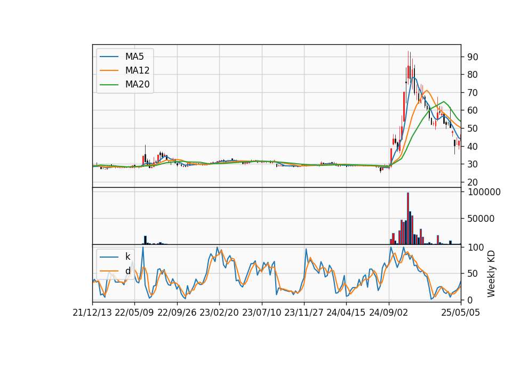Click the 23/11/27 date tick label
This screenshot has width=512, height=368.
click(304, 313)
